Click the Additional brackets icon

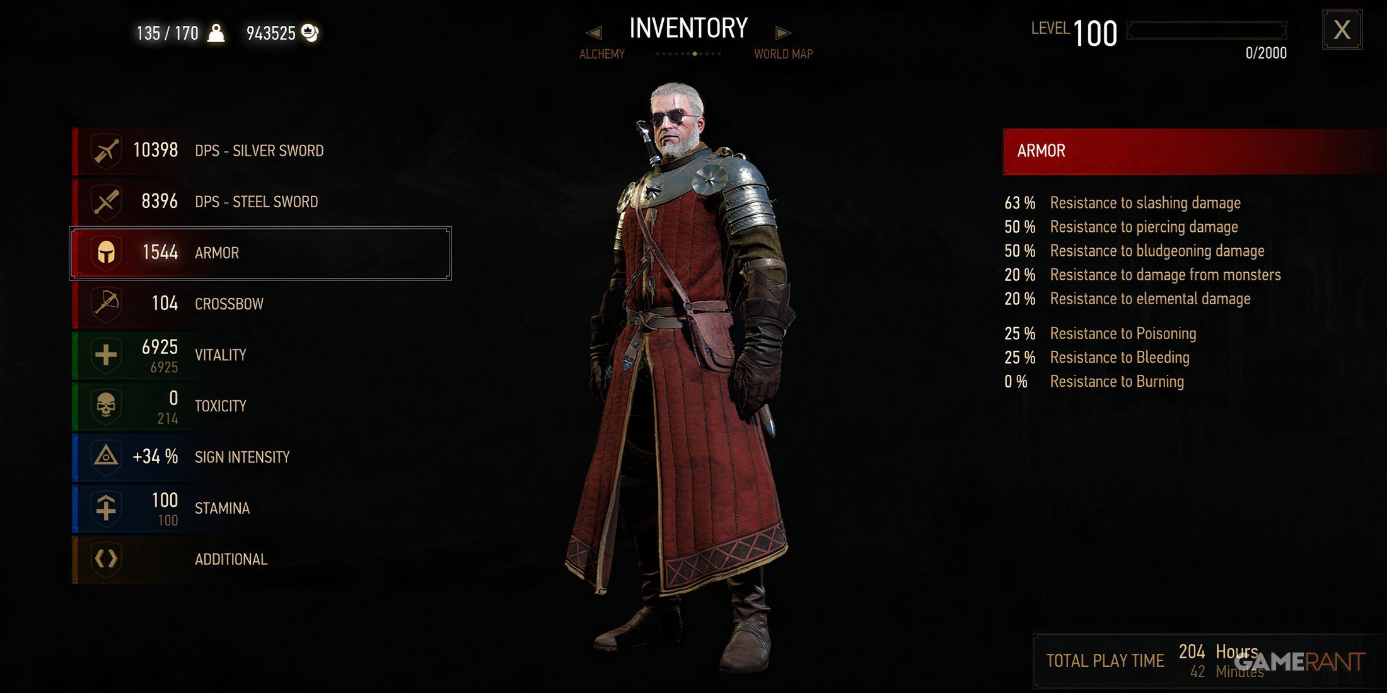click(106, 559)
